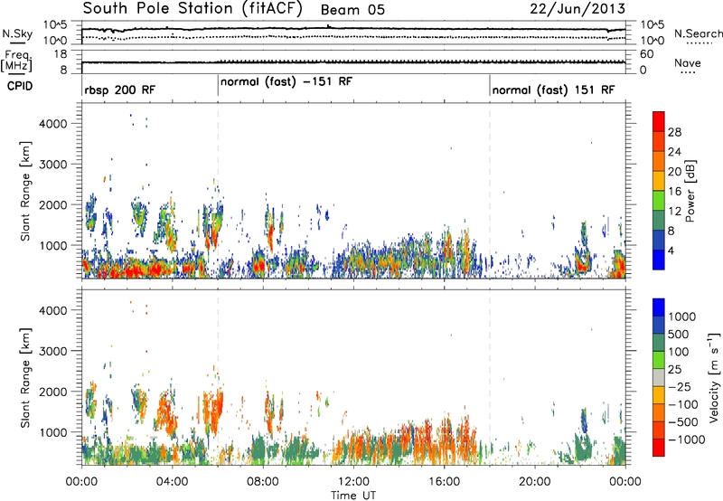Click the '-1000' Velocity colorbar tick label
This screenshot has width=723, height=501.
[x=686, y=440]
